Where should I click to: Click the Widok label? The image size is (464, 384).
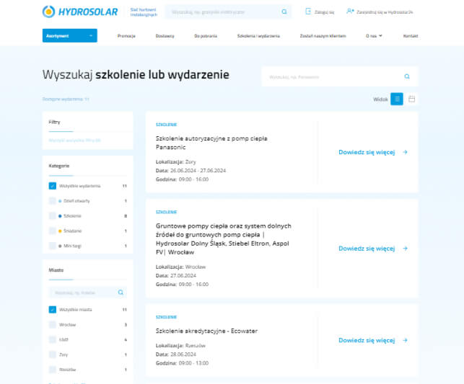(380, 99)
